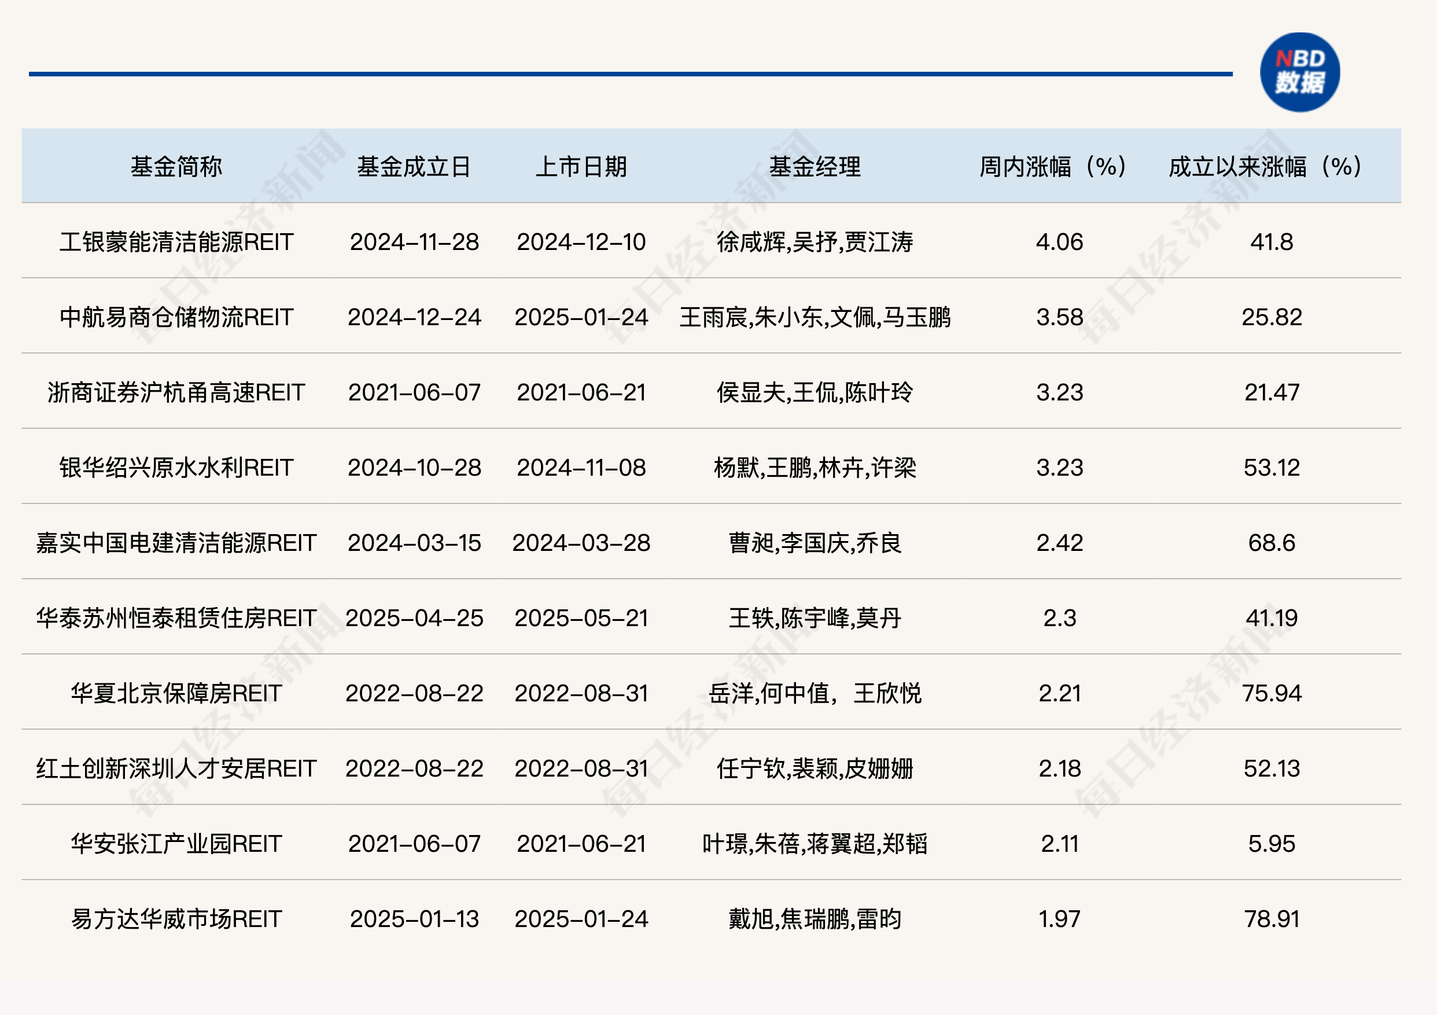Click the 78.91 since-inception gain value
The height and width of the screenshot is (1015, 1437).
click(1271, 918)
